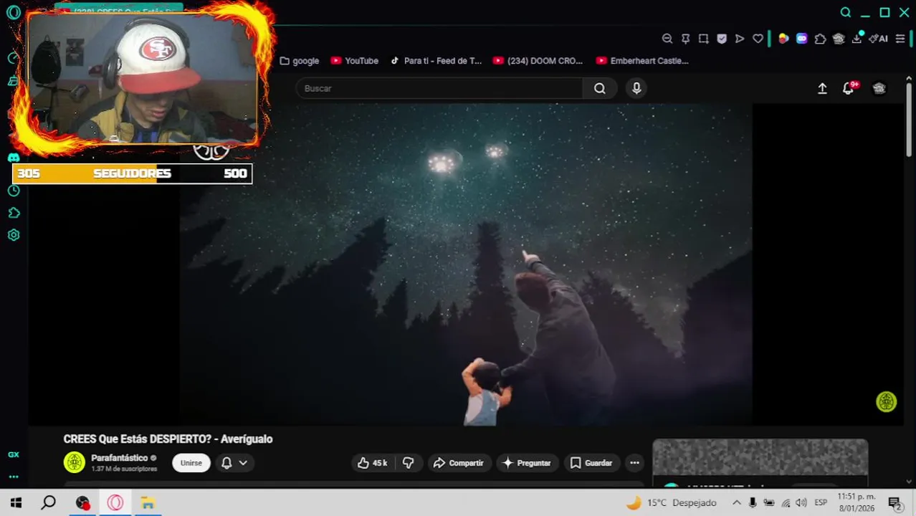The height and width of the screenshot is (516, 916).
Task: Open sidebar three-dots setup menu
Action: 13,477
